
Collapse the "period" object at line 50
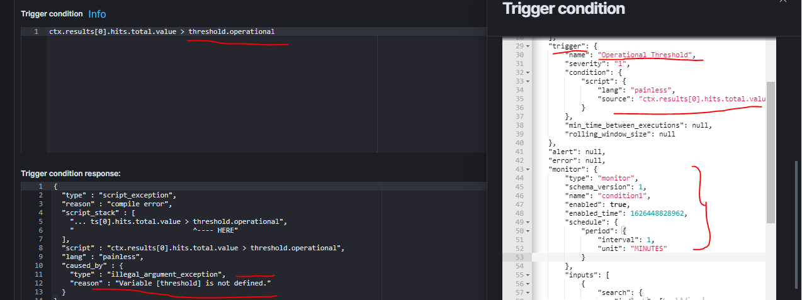(x=528, y=231)
